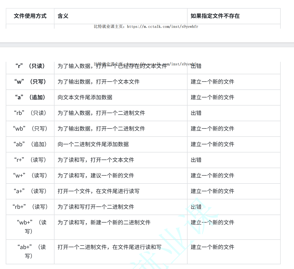Click 出错 in the "r" row

click(196, 66)
